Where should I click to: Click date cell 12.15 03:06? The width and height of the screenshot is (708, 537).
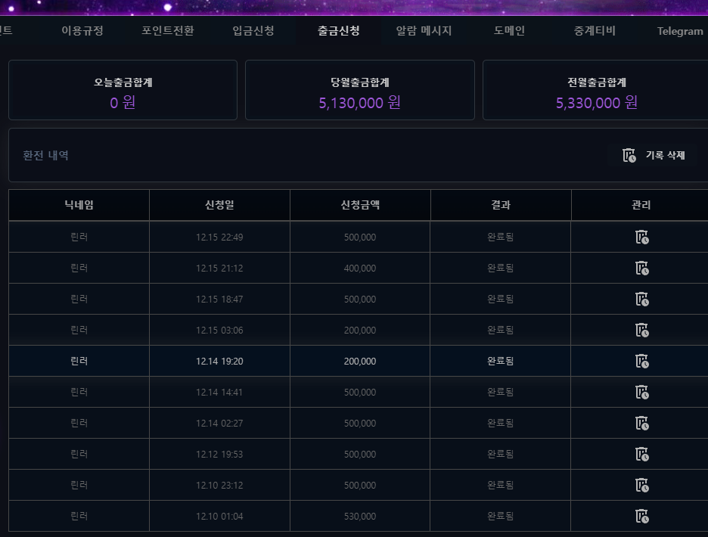pos(219,331)
